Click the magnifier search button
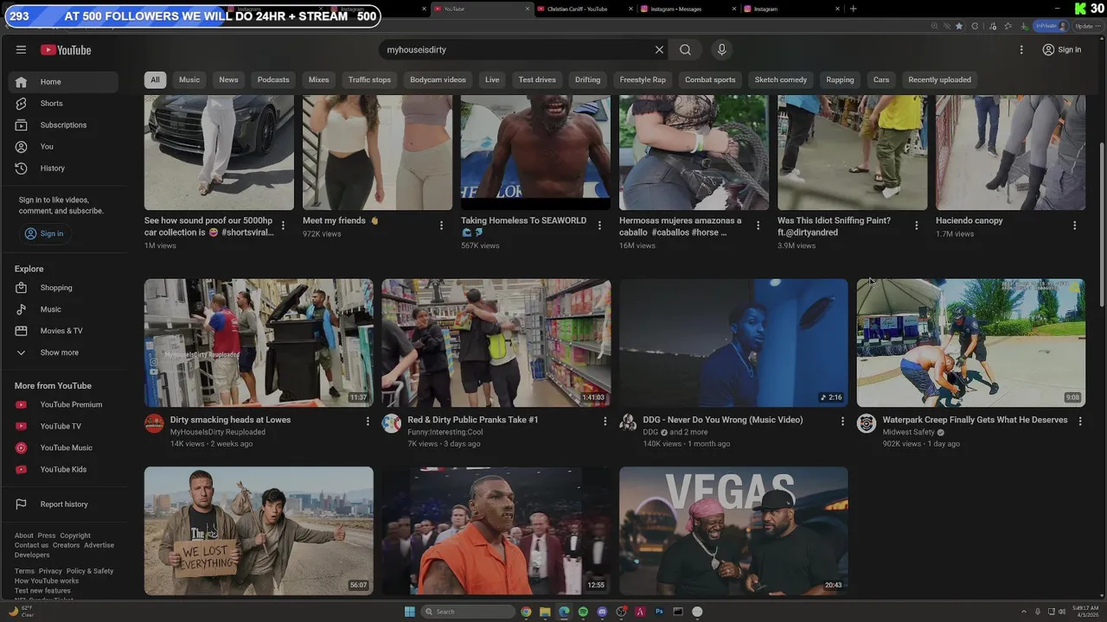This screenshot has width=1107, height=622. (x=685, y=50)
